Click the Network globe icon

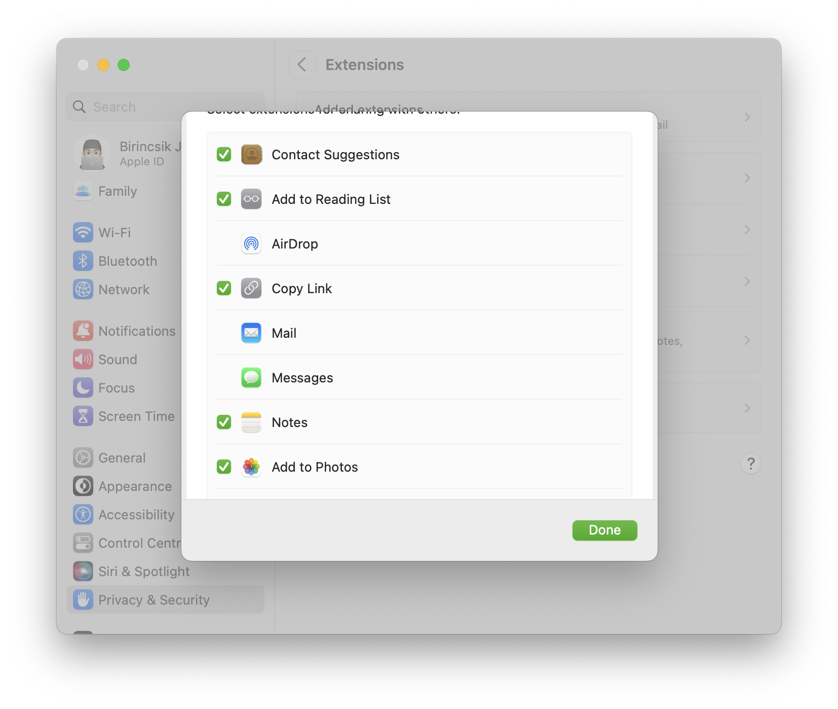83,290
